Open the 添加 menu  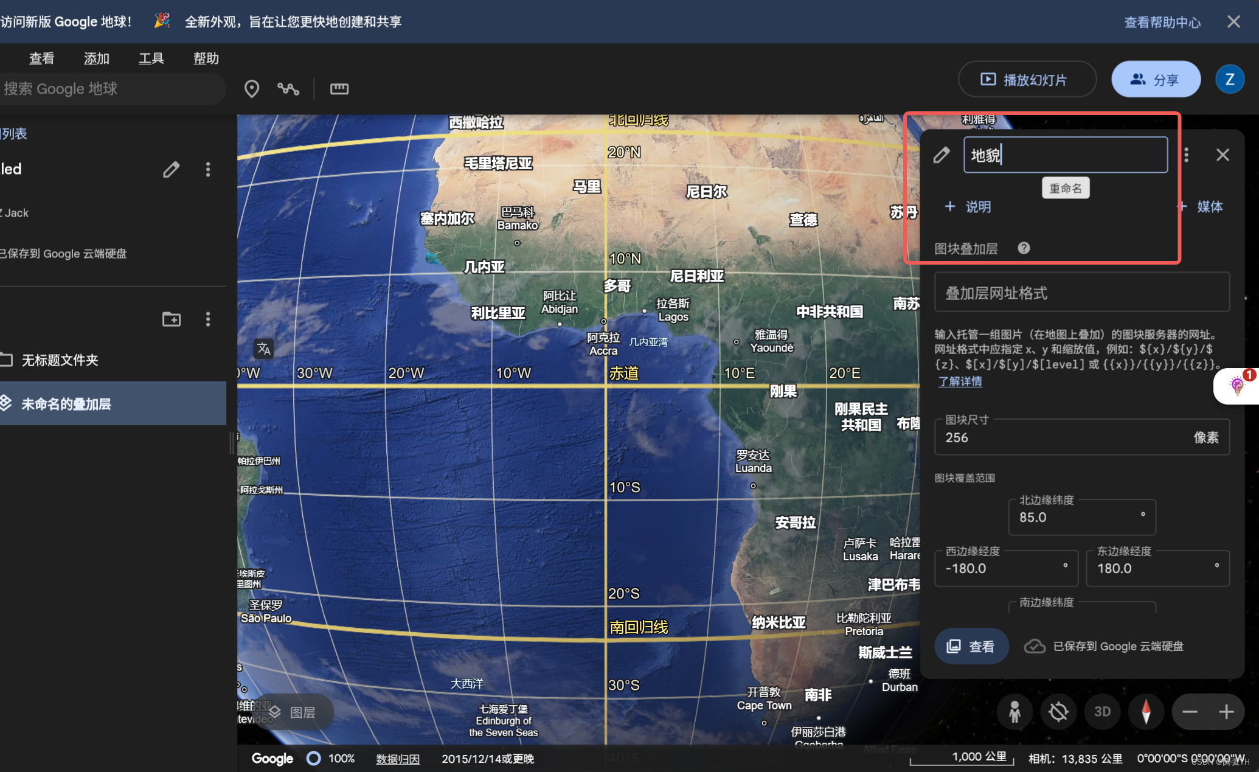pos(96,58)
